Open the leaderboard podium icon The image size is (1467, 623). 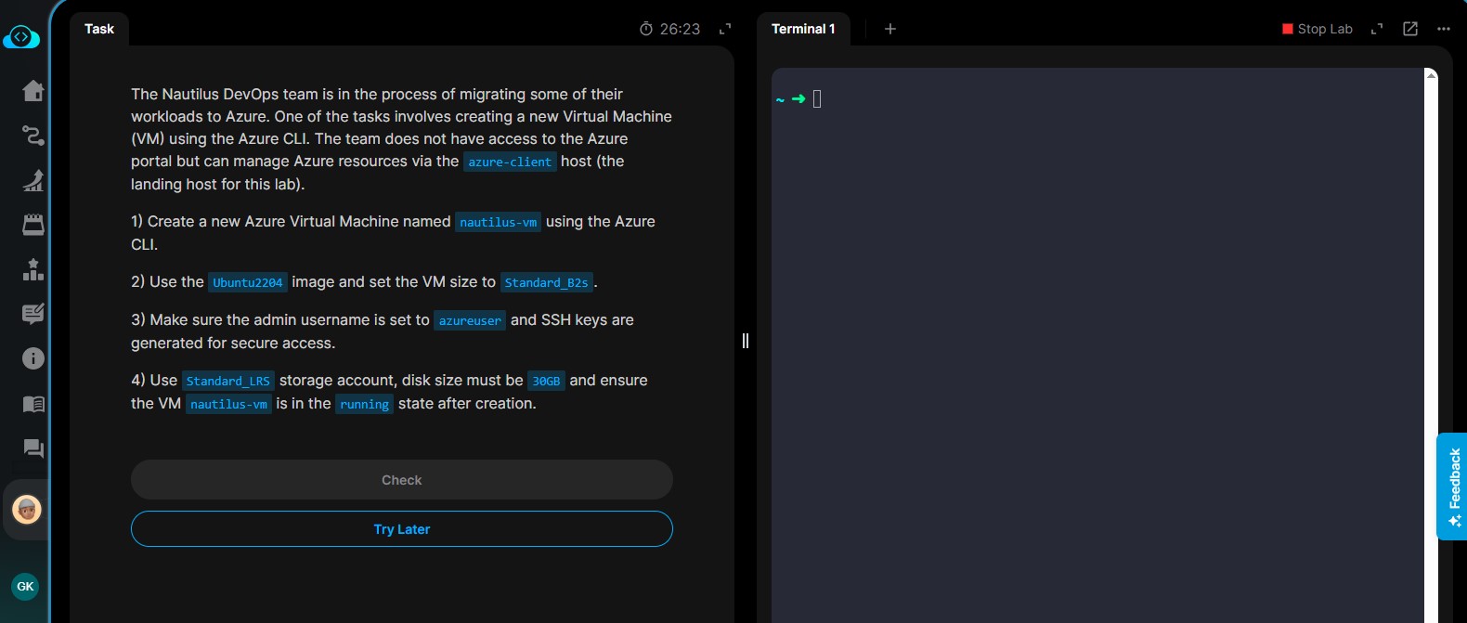tap(33, 269)
